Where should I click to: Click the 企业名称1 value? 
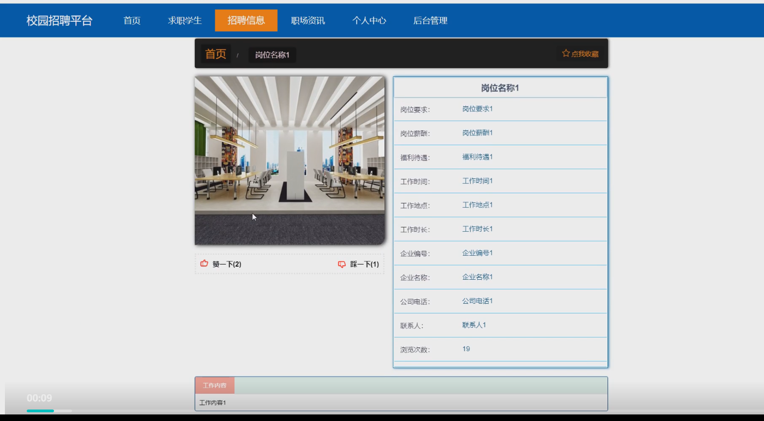(x=478, y=277)
